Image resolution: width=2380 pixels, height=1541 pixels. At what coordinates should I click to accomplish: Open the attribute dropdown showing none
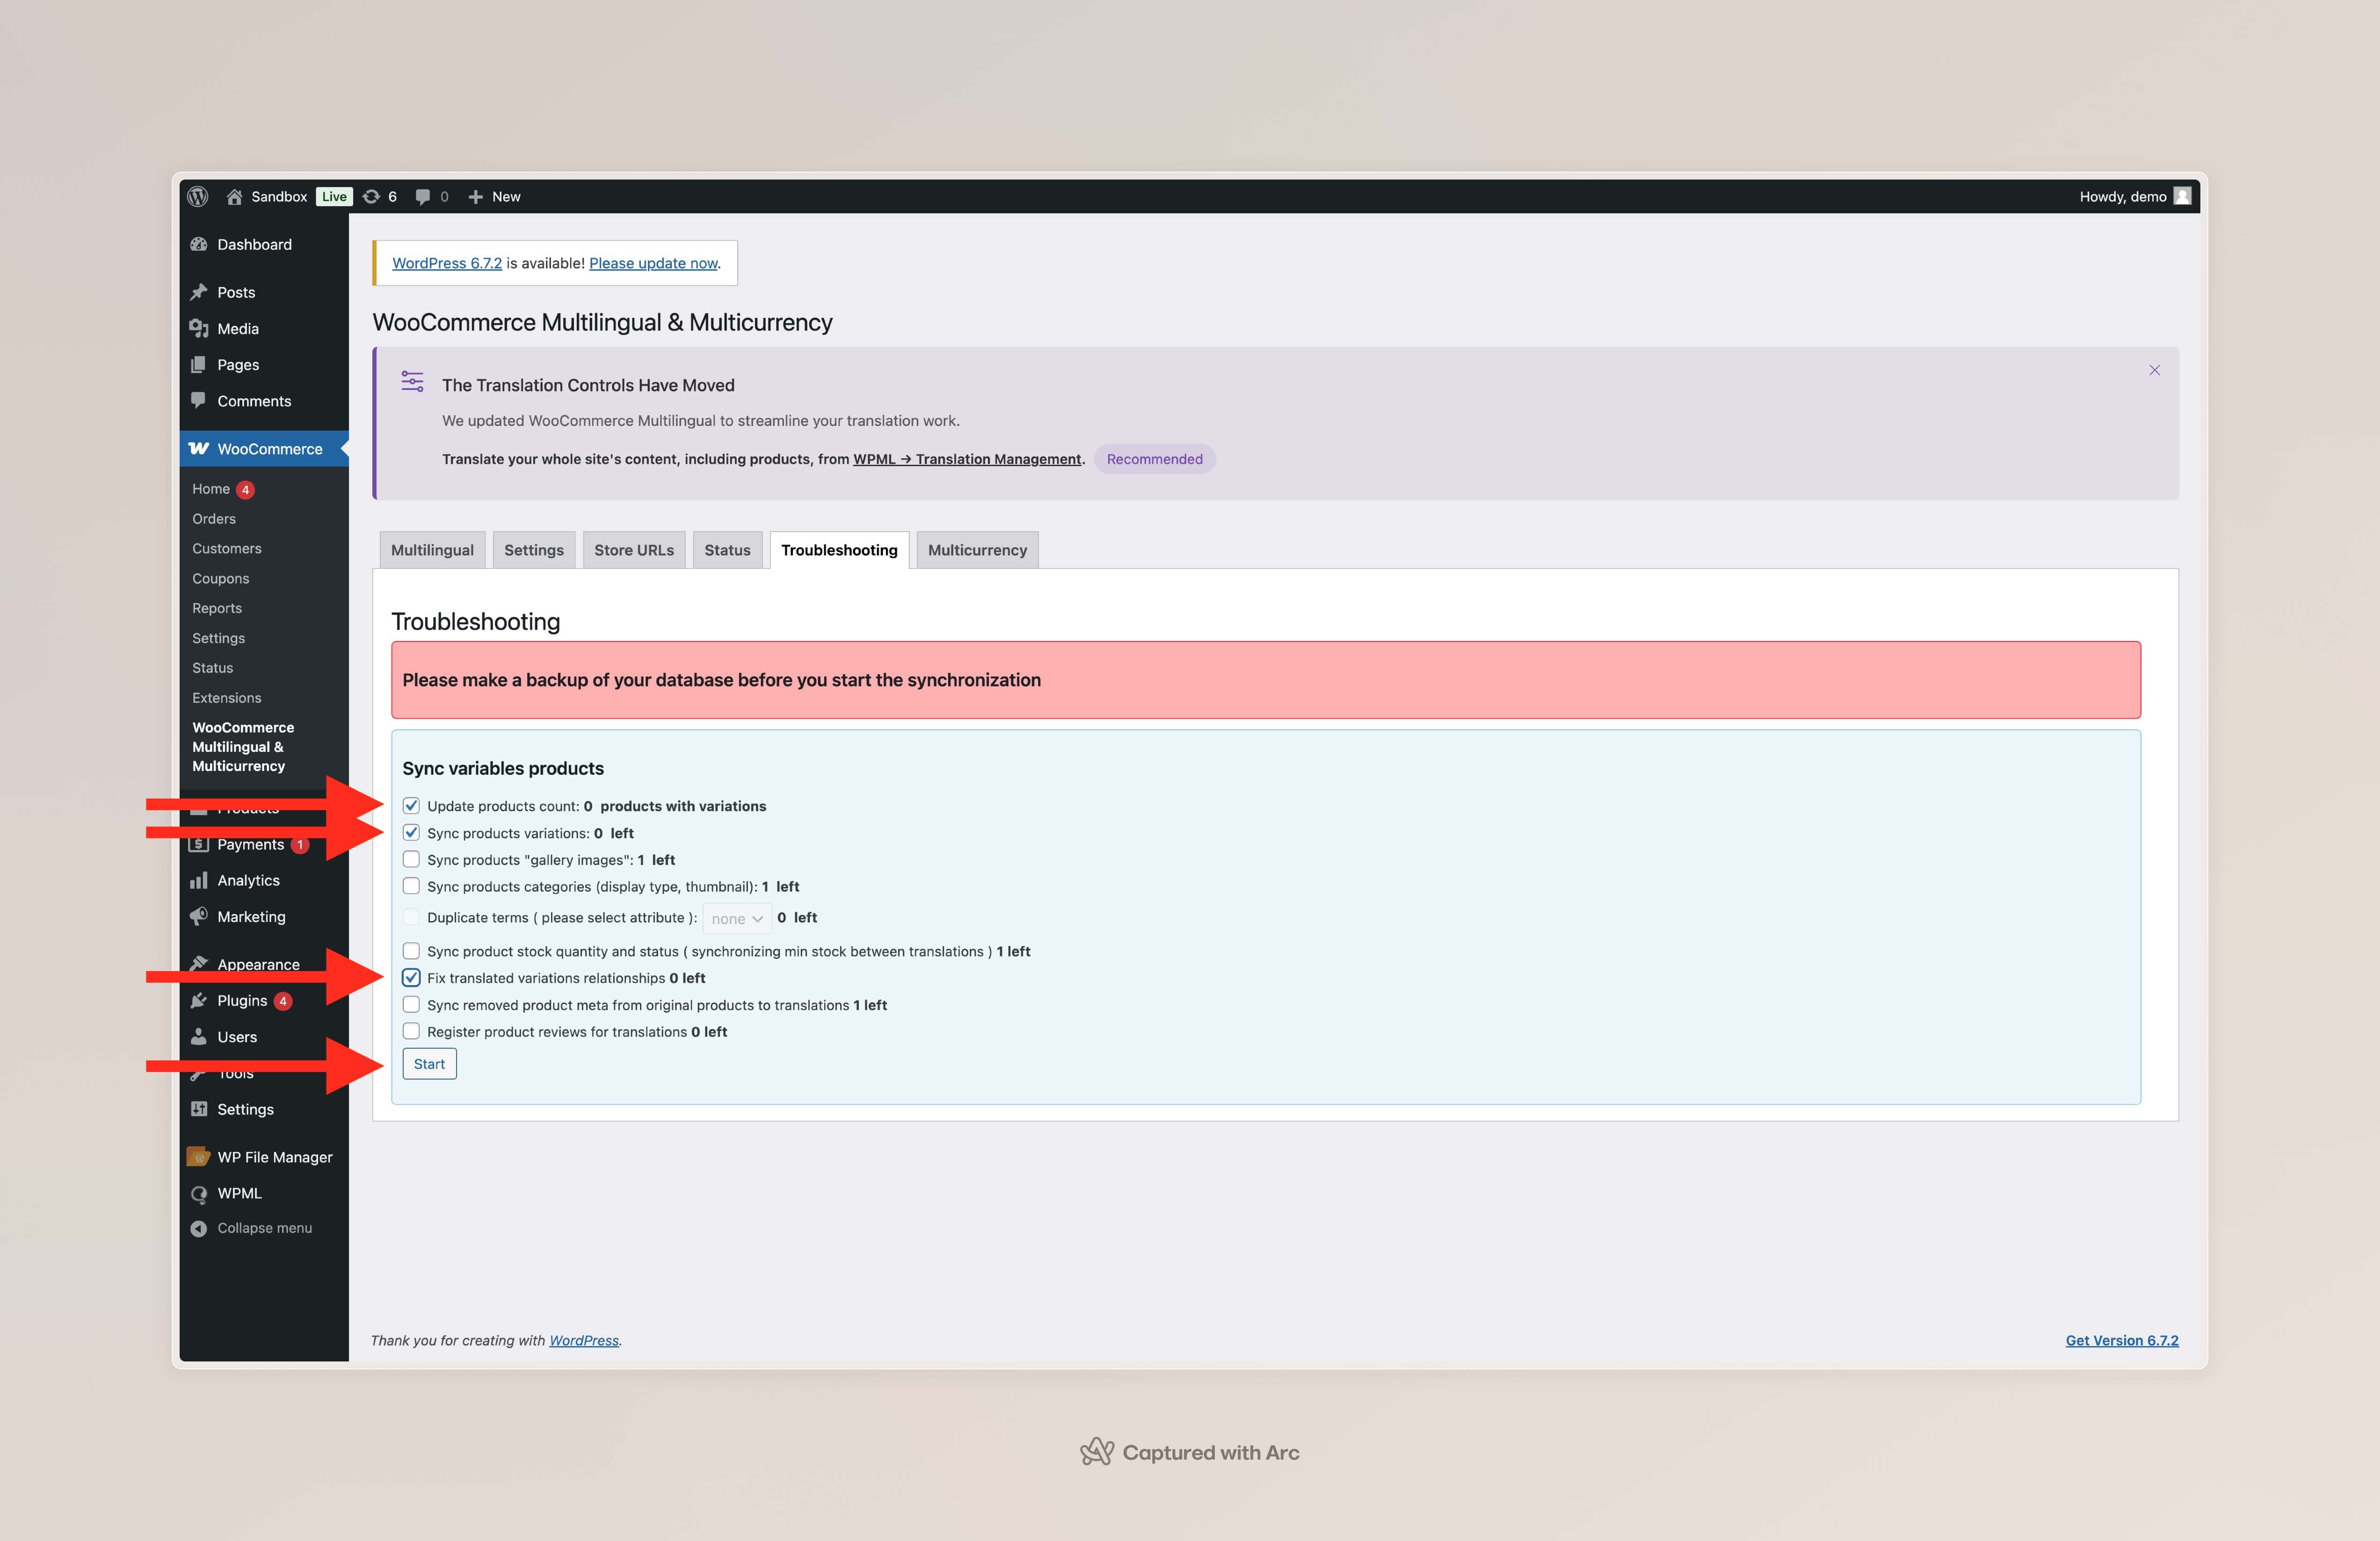coord(737,918)
